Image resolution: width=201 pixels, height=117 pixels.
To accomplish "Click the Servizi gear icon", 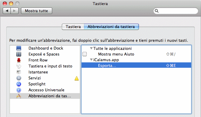I will (x=19, y=78).
